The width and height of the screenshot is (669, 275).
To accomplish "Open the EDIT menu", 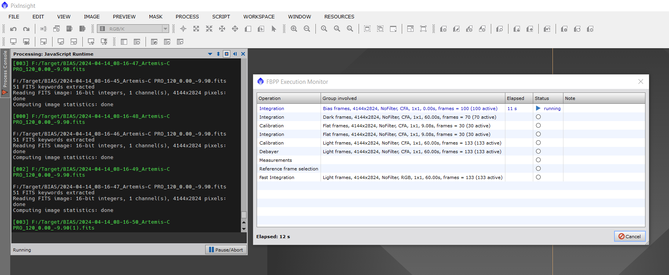I will click(x=38, y=16).
